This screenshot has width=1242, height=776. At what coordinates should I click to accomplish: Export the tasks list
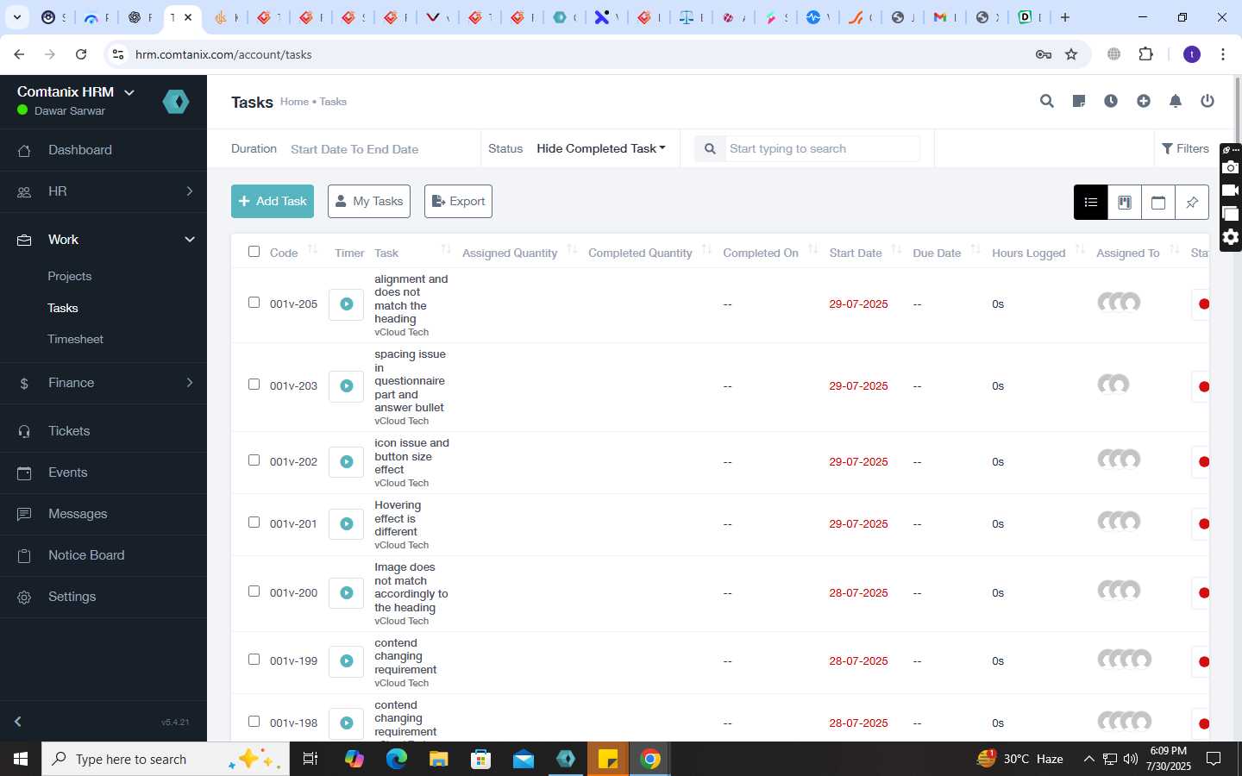click(x=458, y=202)
